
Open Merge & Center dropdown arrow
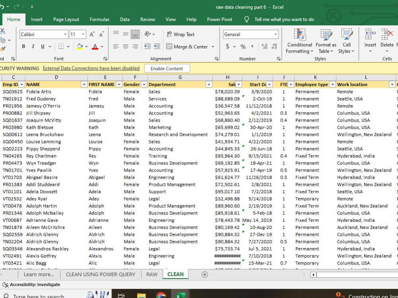(213, 46)
